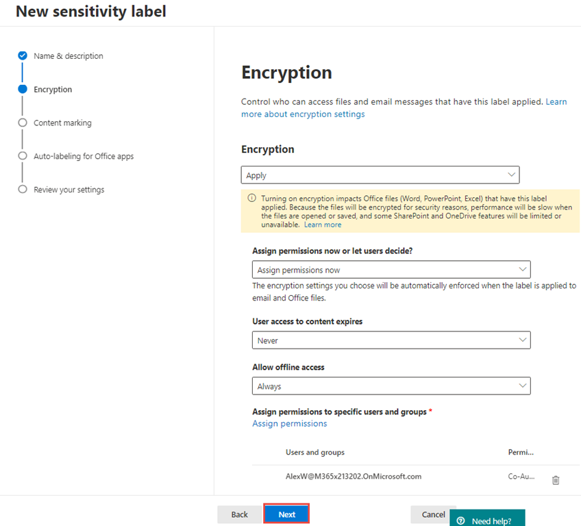The width and height of the screenshot is (581, 526).
Task: Click the info icon in yellow warning banner
Action: coord(251,198)
